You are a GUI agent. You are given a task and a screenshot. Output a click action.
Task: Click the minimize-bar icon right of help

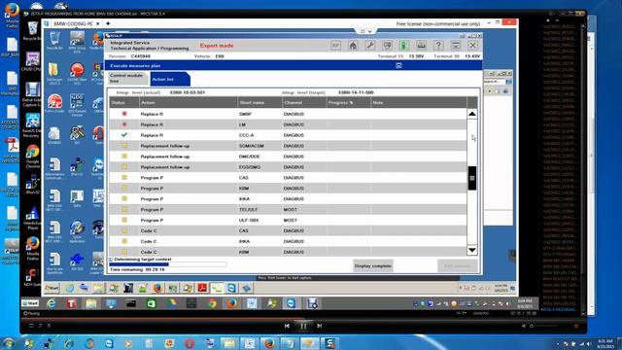point(456,46)
